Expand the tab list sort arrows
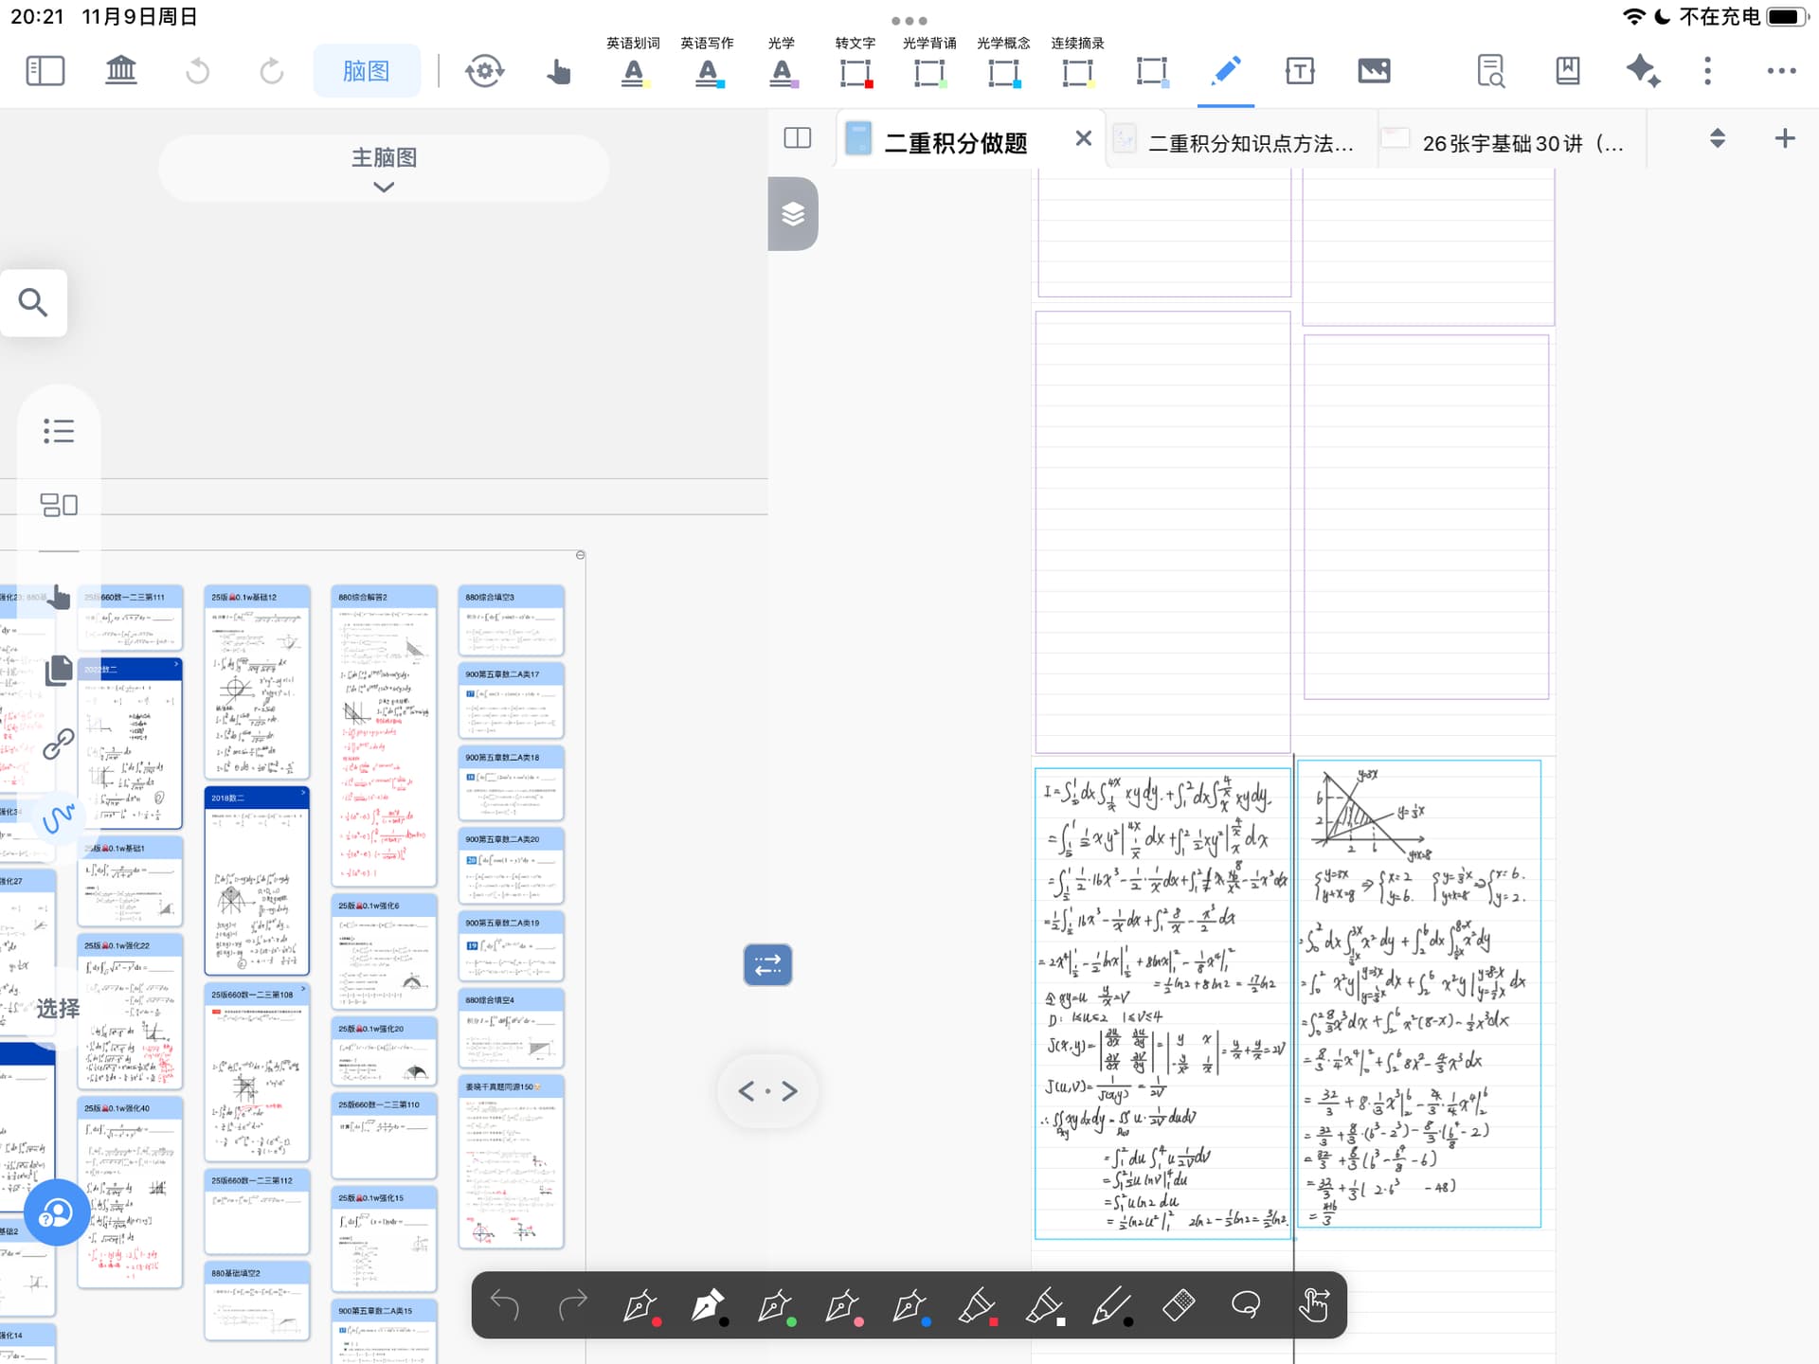This screenshot has width=1819, height=1364. 1717,138
